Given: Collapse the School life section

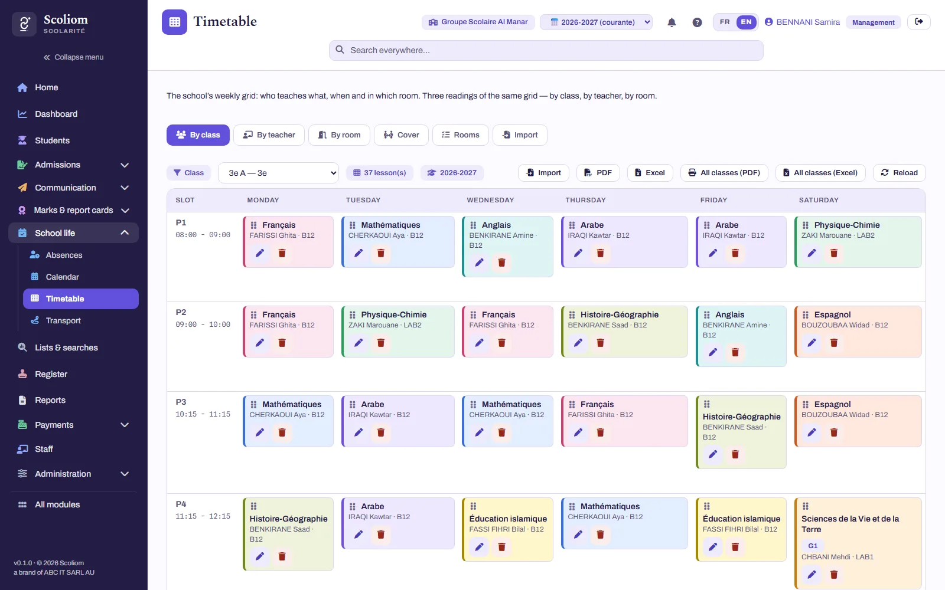Looking at the screenshot, I should tap(74, 233).
